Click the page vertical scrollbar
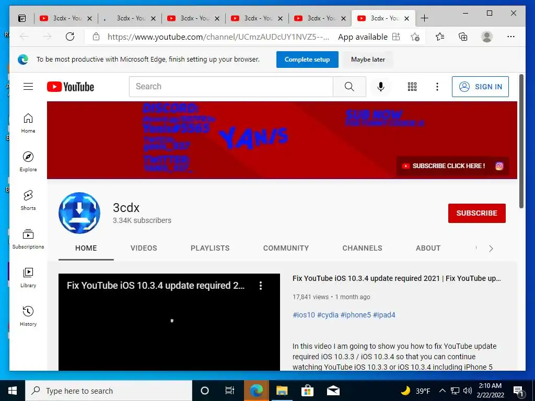The height and width of the screenshot is (401, 535). tap(521, 141)
